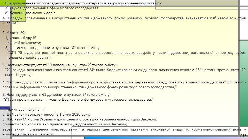Image resolution: width=248 pixels, height=139 pixels.
Task: Click item 7 on forestry scientific research
Action: tap(52, 8)
